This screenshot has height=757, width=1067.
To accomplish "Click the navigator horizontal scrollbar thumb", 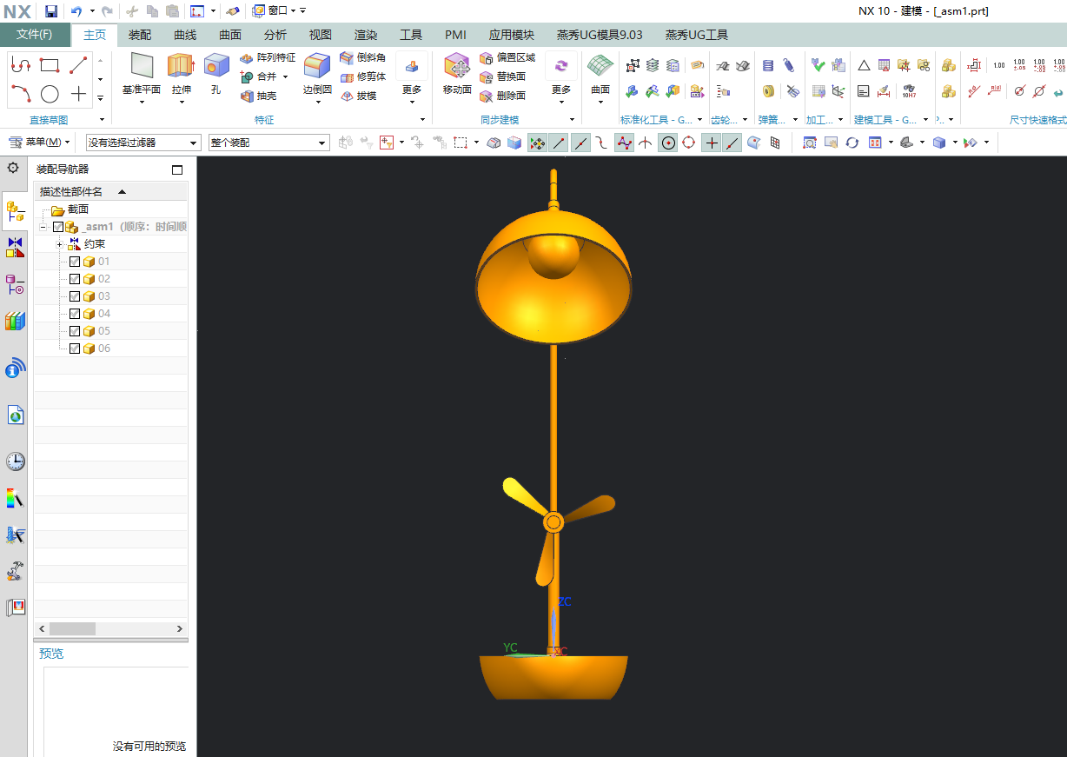I will click(x=72, y=628).
